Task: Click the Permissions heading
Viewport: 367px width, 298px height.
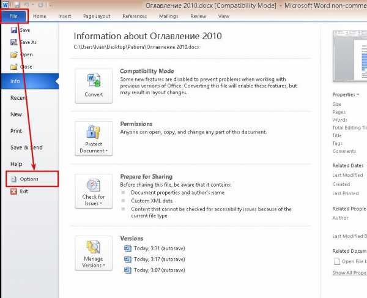Action: point(136,124)
